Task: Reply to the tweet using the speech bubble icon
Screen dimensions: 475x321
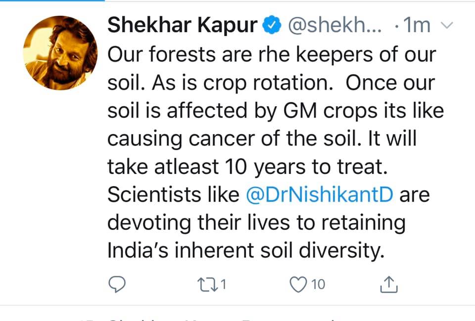Action: pos(117,284)
